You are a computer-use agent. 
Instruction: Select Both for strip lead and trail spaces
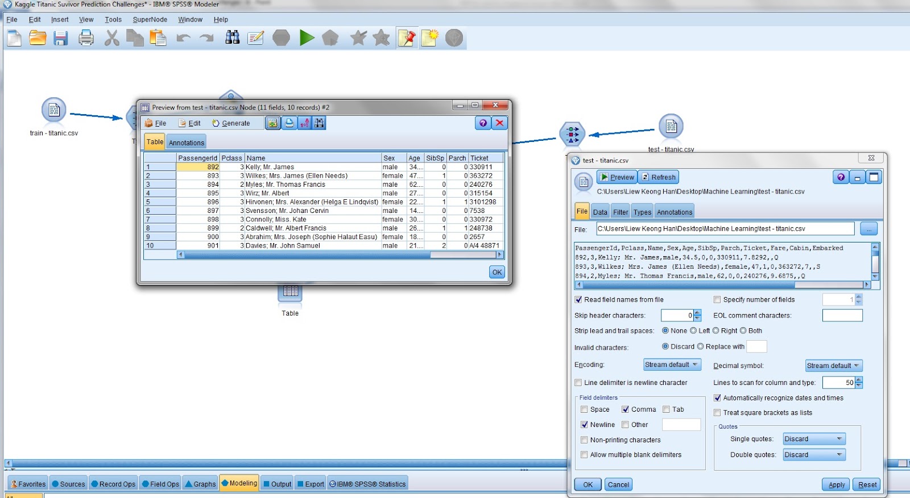pos(743,330)
